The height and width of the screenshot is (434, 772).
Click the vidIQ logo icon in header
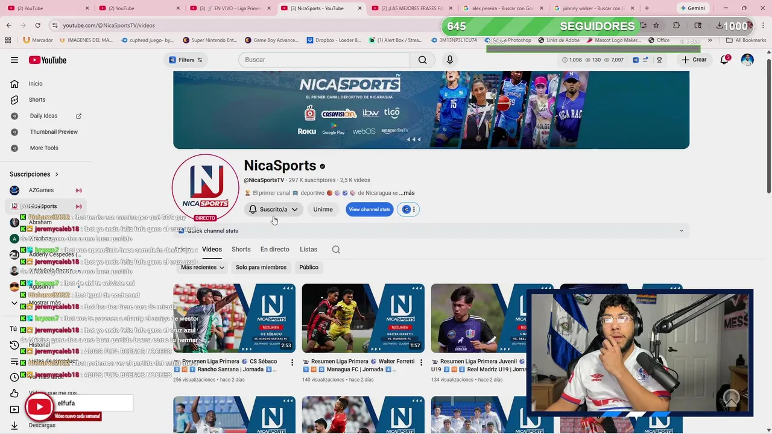[x=636, y=60]
